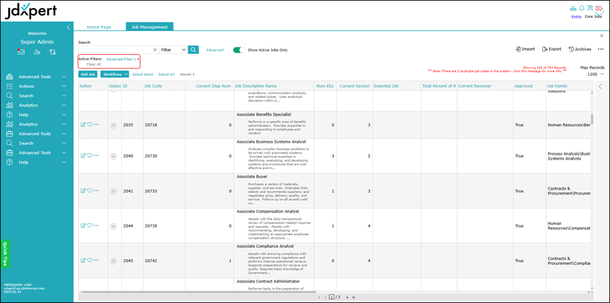Clear the search box with the X icon
This screenshot has height=303, width=610.
coord(155,50)
